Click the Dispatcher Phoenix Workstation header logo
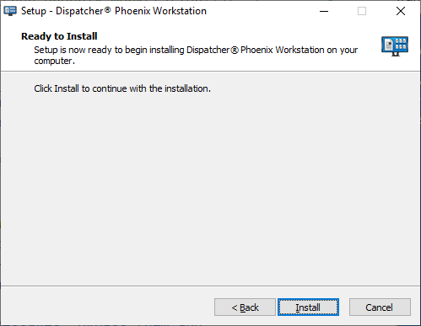421x326 pixels. (395, 46)
